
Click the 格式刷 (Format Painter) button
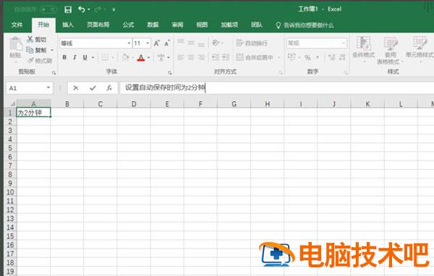coord(40,61)
